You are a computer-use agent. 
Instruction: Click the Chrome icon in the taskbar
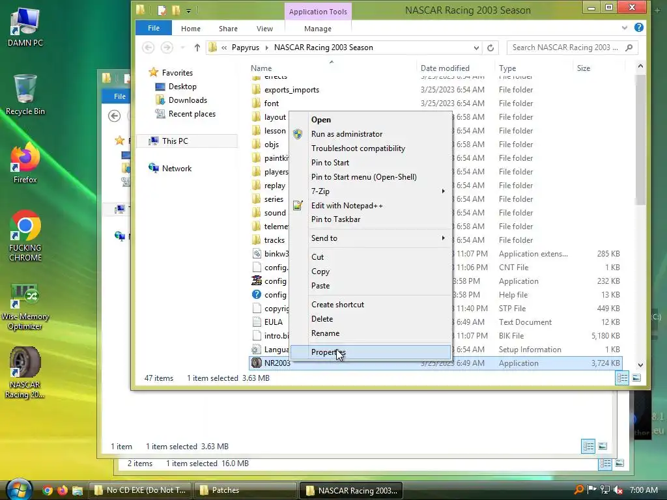[x=48, y=490]
